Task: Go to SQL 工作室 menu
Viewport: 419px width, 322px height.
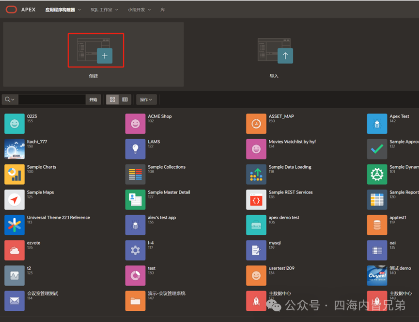Action: [x=101, y=10]
